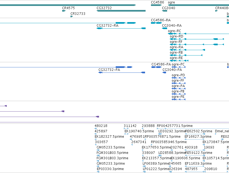Click the ogre-PE protein label
The width and height of the screenshot is (229, 173).
pyautogui.click(x=178, y=97)
